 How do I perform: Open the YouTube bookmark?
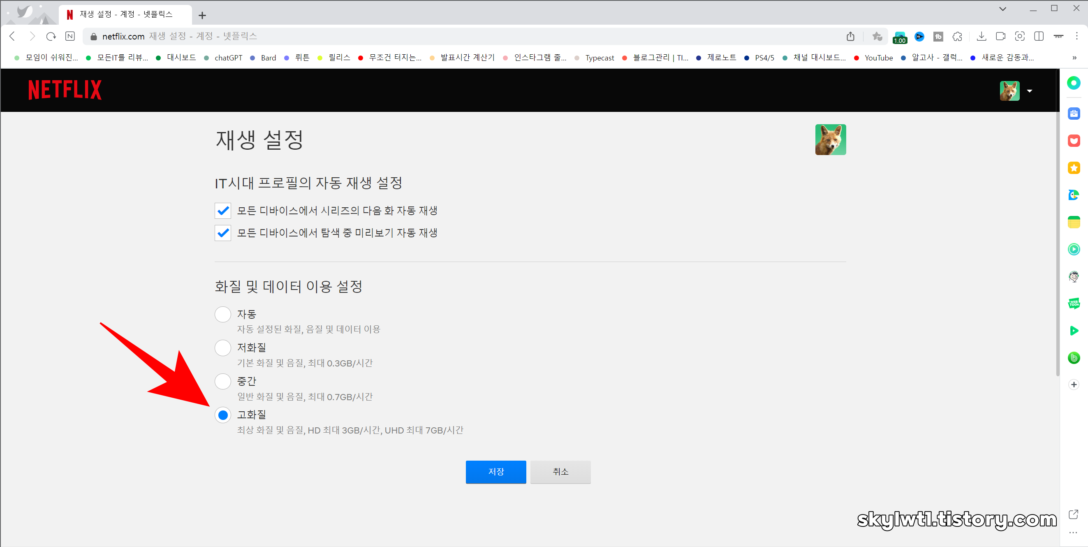[x=873, y=58]
